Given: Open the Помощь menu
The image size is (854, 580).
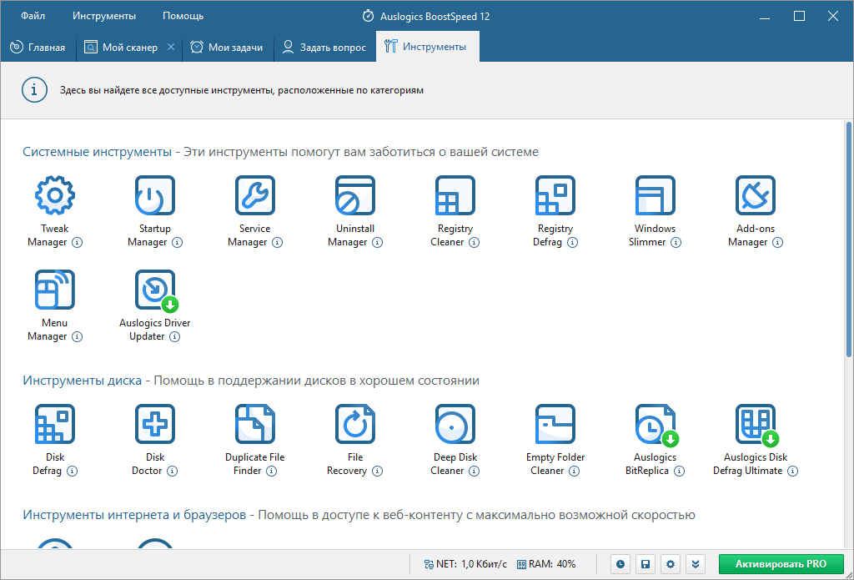Looking at the screenshot, I should 183,16.
